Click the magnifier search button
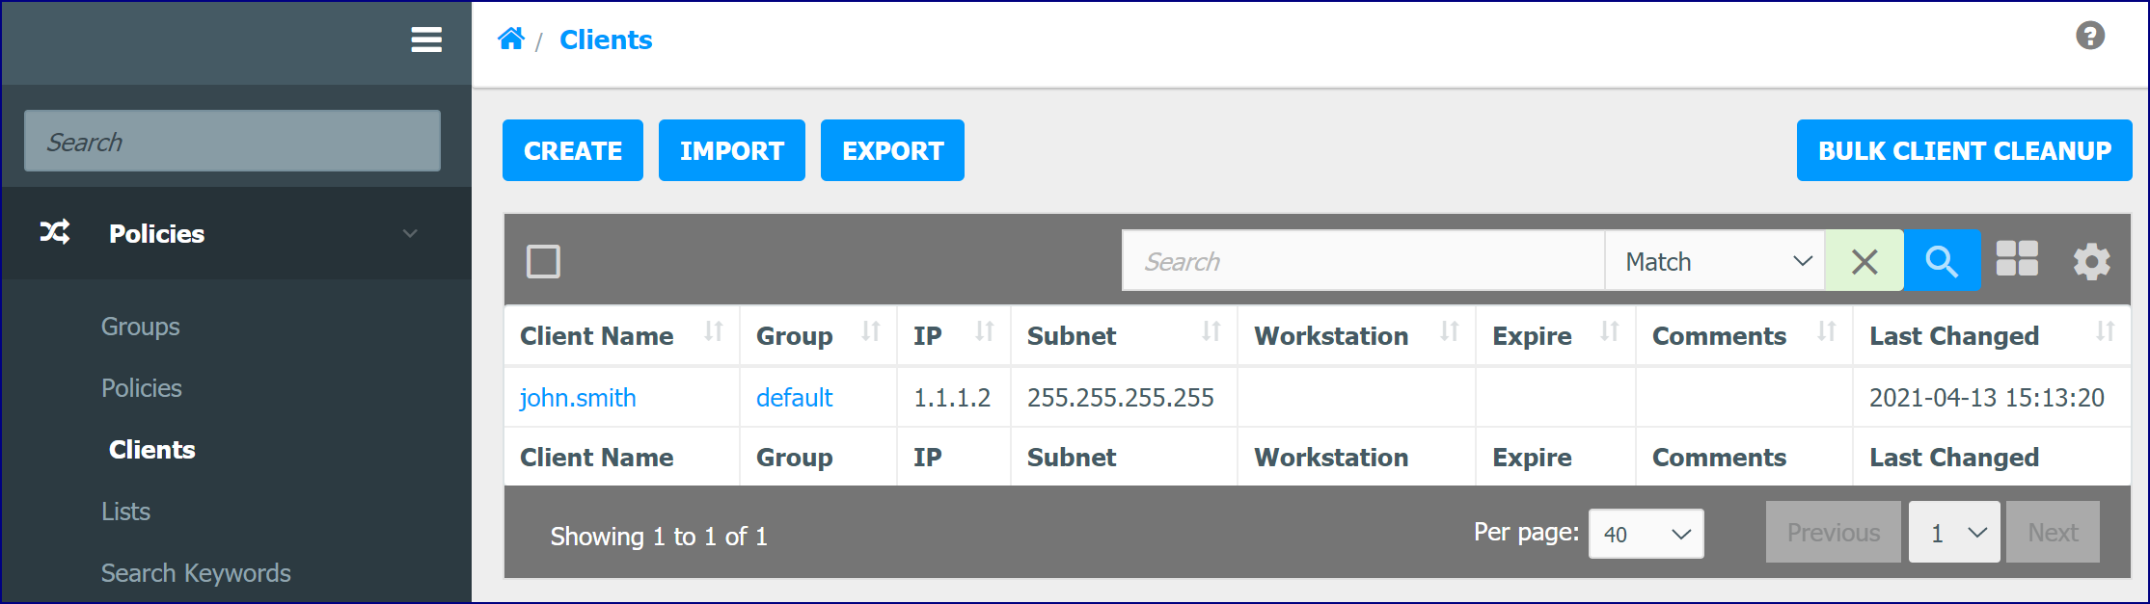 point(1942,260)
